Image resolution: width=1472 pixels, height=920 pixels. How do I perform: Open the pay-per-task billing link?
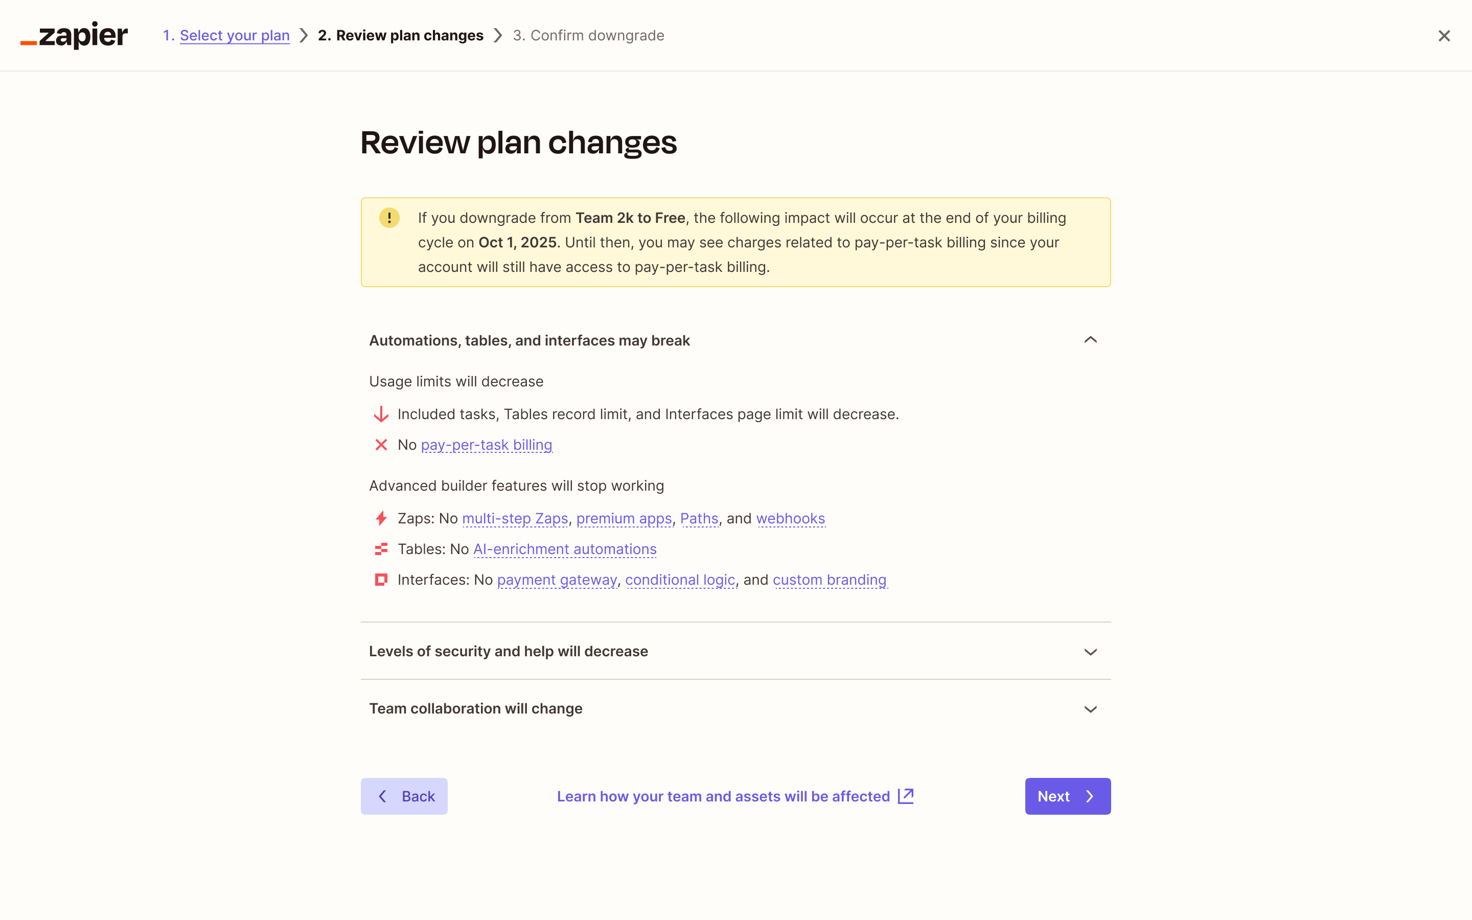pyautogui.click(x=486, y=444)
